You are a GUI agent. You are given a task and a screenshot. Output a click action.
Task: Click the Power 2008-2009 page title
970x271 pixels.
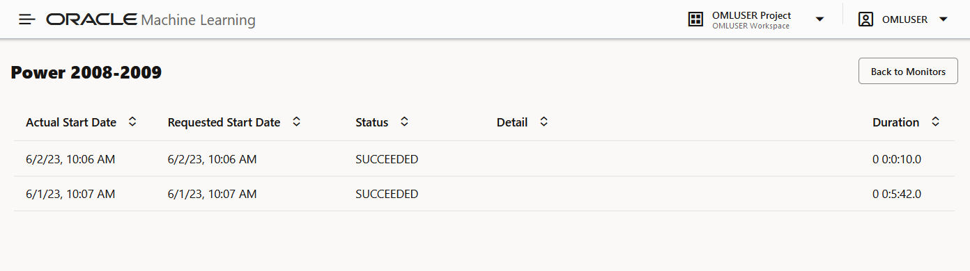(86, 72)
